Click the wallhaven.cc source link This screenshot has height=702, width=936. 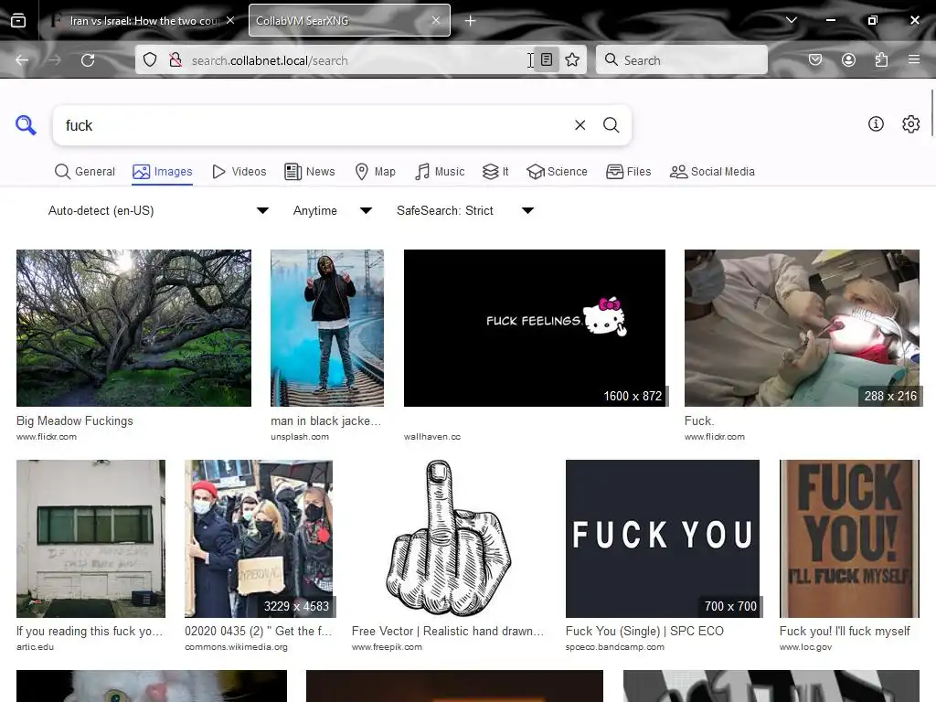pyautogui.click(x=432, y=437)
